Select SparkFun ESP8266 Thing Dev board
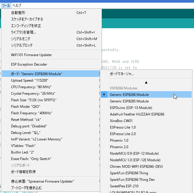 [x=146, y=179]
